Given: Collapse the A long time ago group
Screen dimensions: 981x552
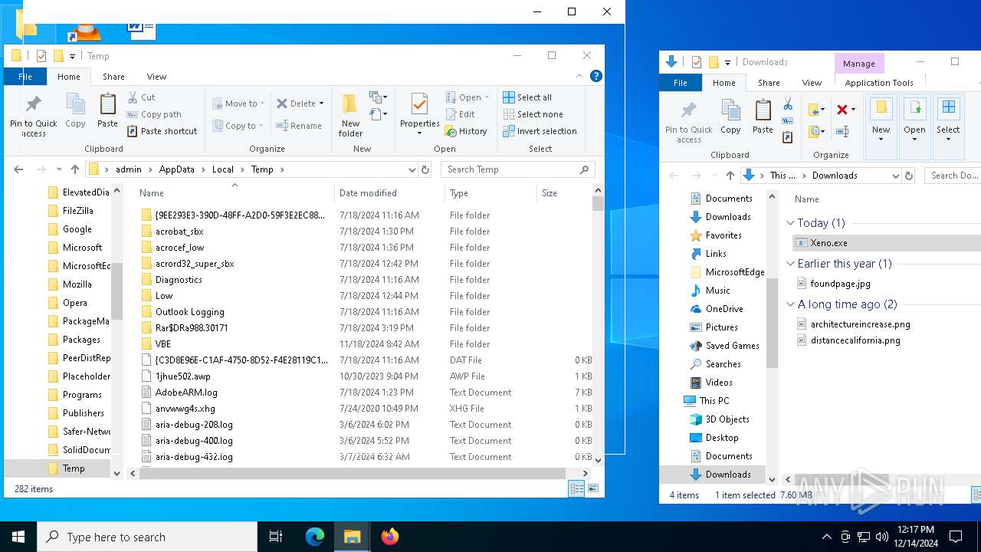Looking at the screenshot, I should pos(791,304).
